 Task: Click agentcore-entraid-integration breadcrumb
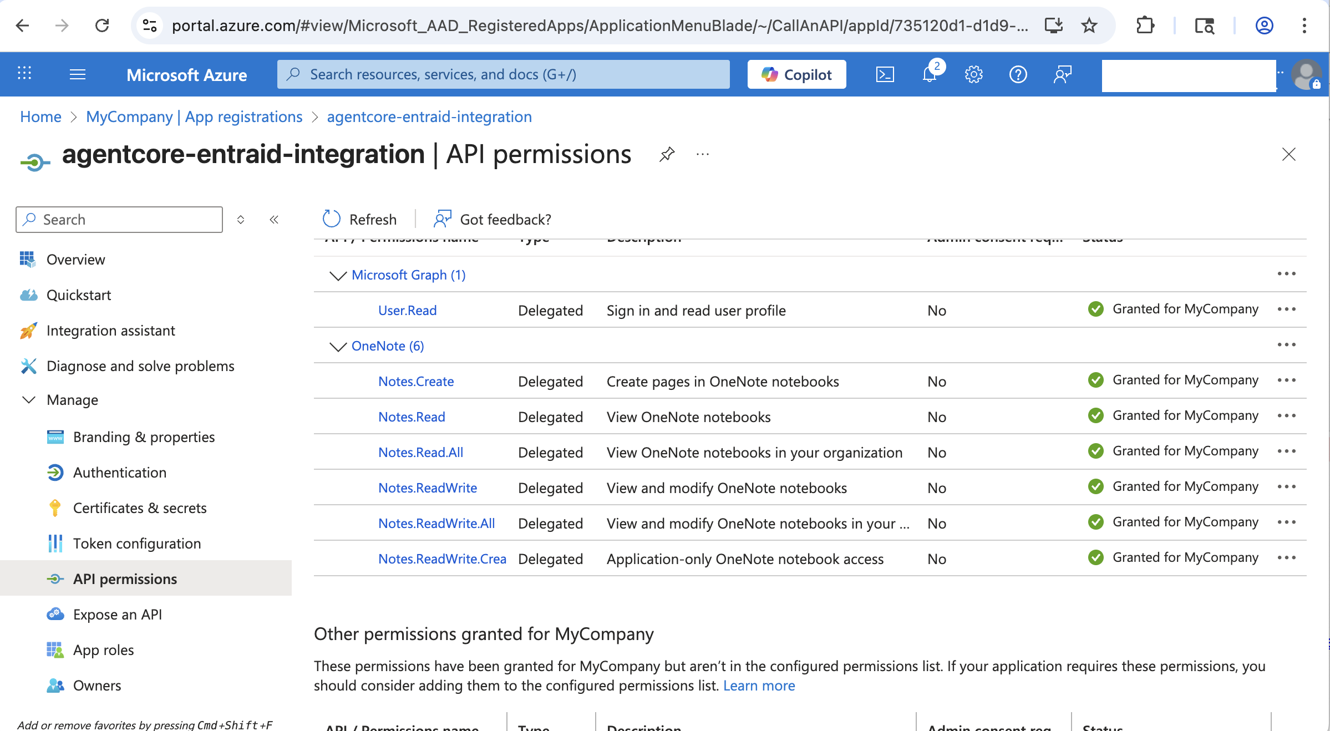coord(429,116)
